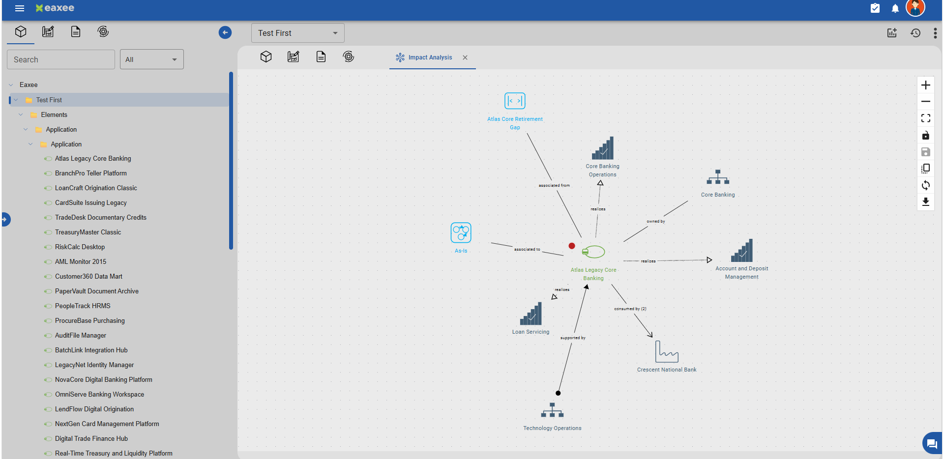Image resolution: width=944 pixels, height=459 pixels.
Task: Open notifications bell
Action: [x=895, y=8]
